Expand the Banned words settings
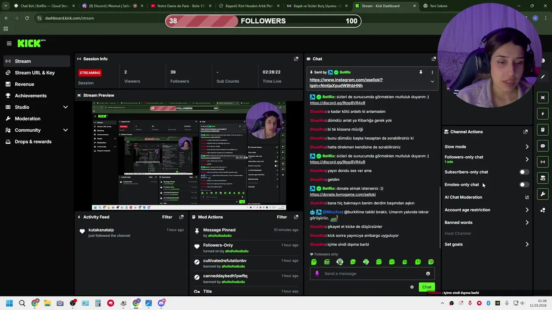The width and height of the screenshot is (552, 310). coord(527,223)
